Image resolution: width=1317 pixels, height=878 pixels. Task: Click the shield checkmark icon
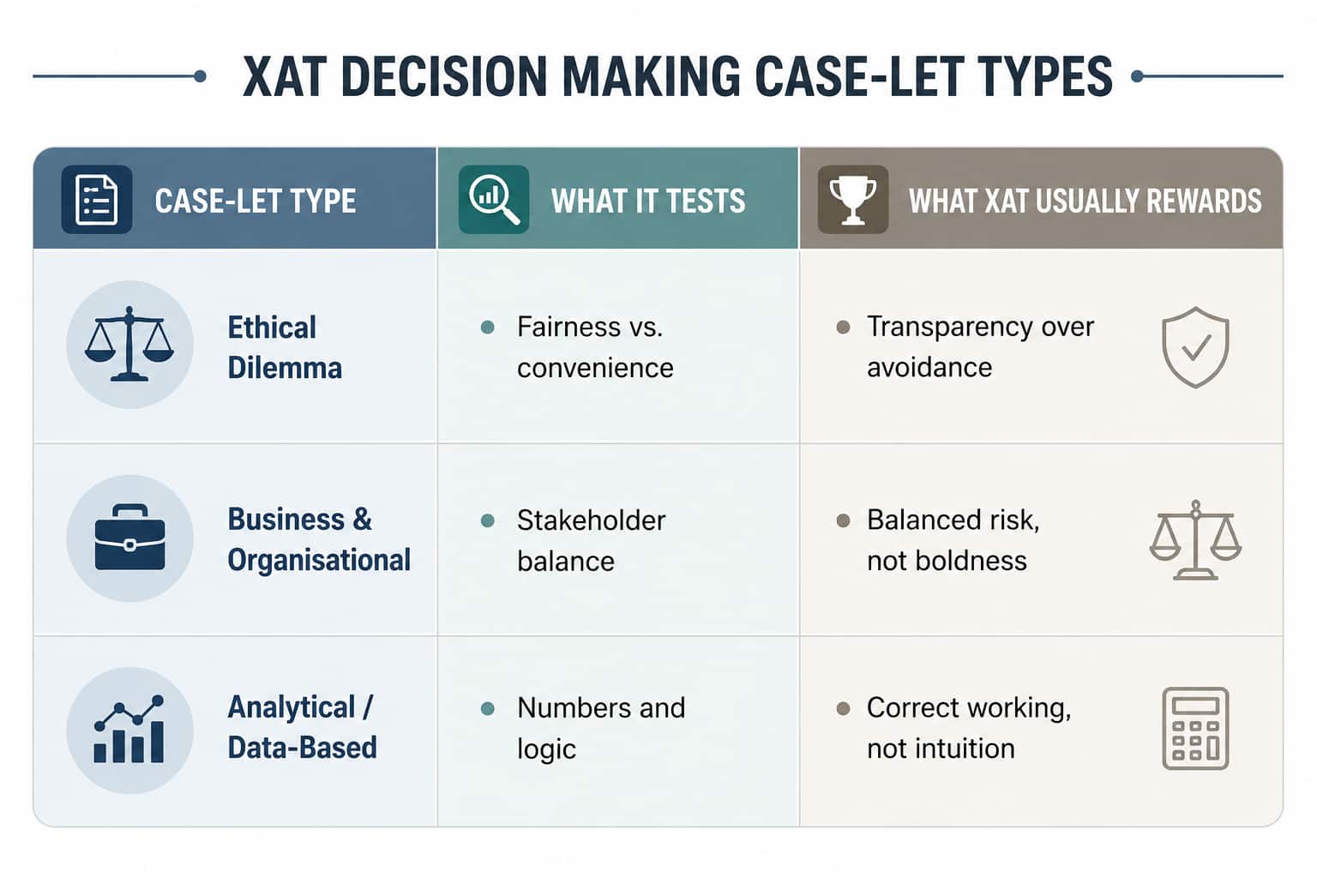click(1195, 347)
